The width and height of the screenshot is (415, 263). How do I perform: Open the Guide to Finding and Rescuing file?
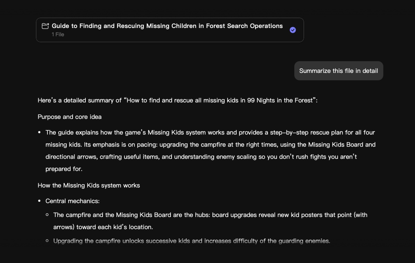pos(167,26)
